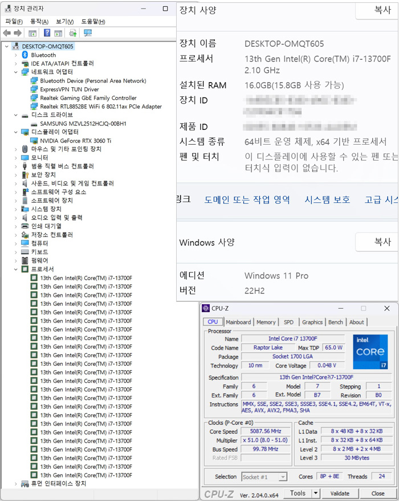Viewport: 399px width, 503px height.
Task: Select Realtek RTL8852BE WiFi 6 adapter
Action: point(101,107)
